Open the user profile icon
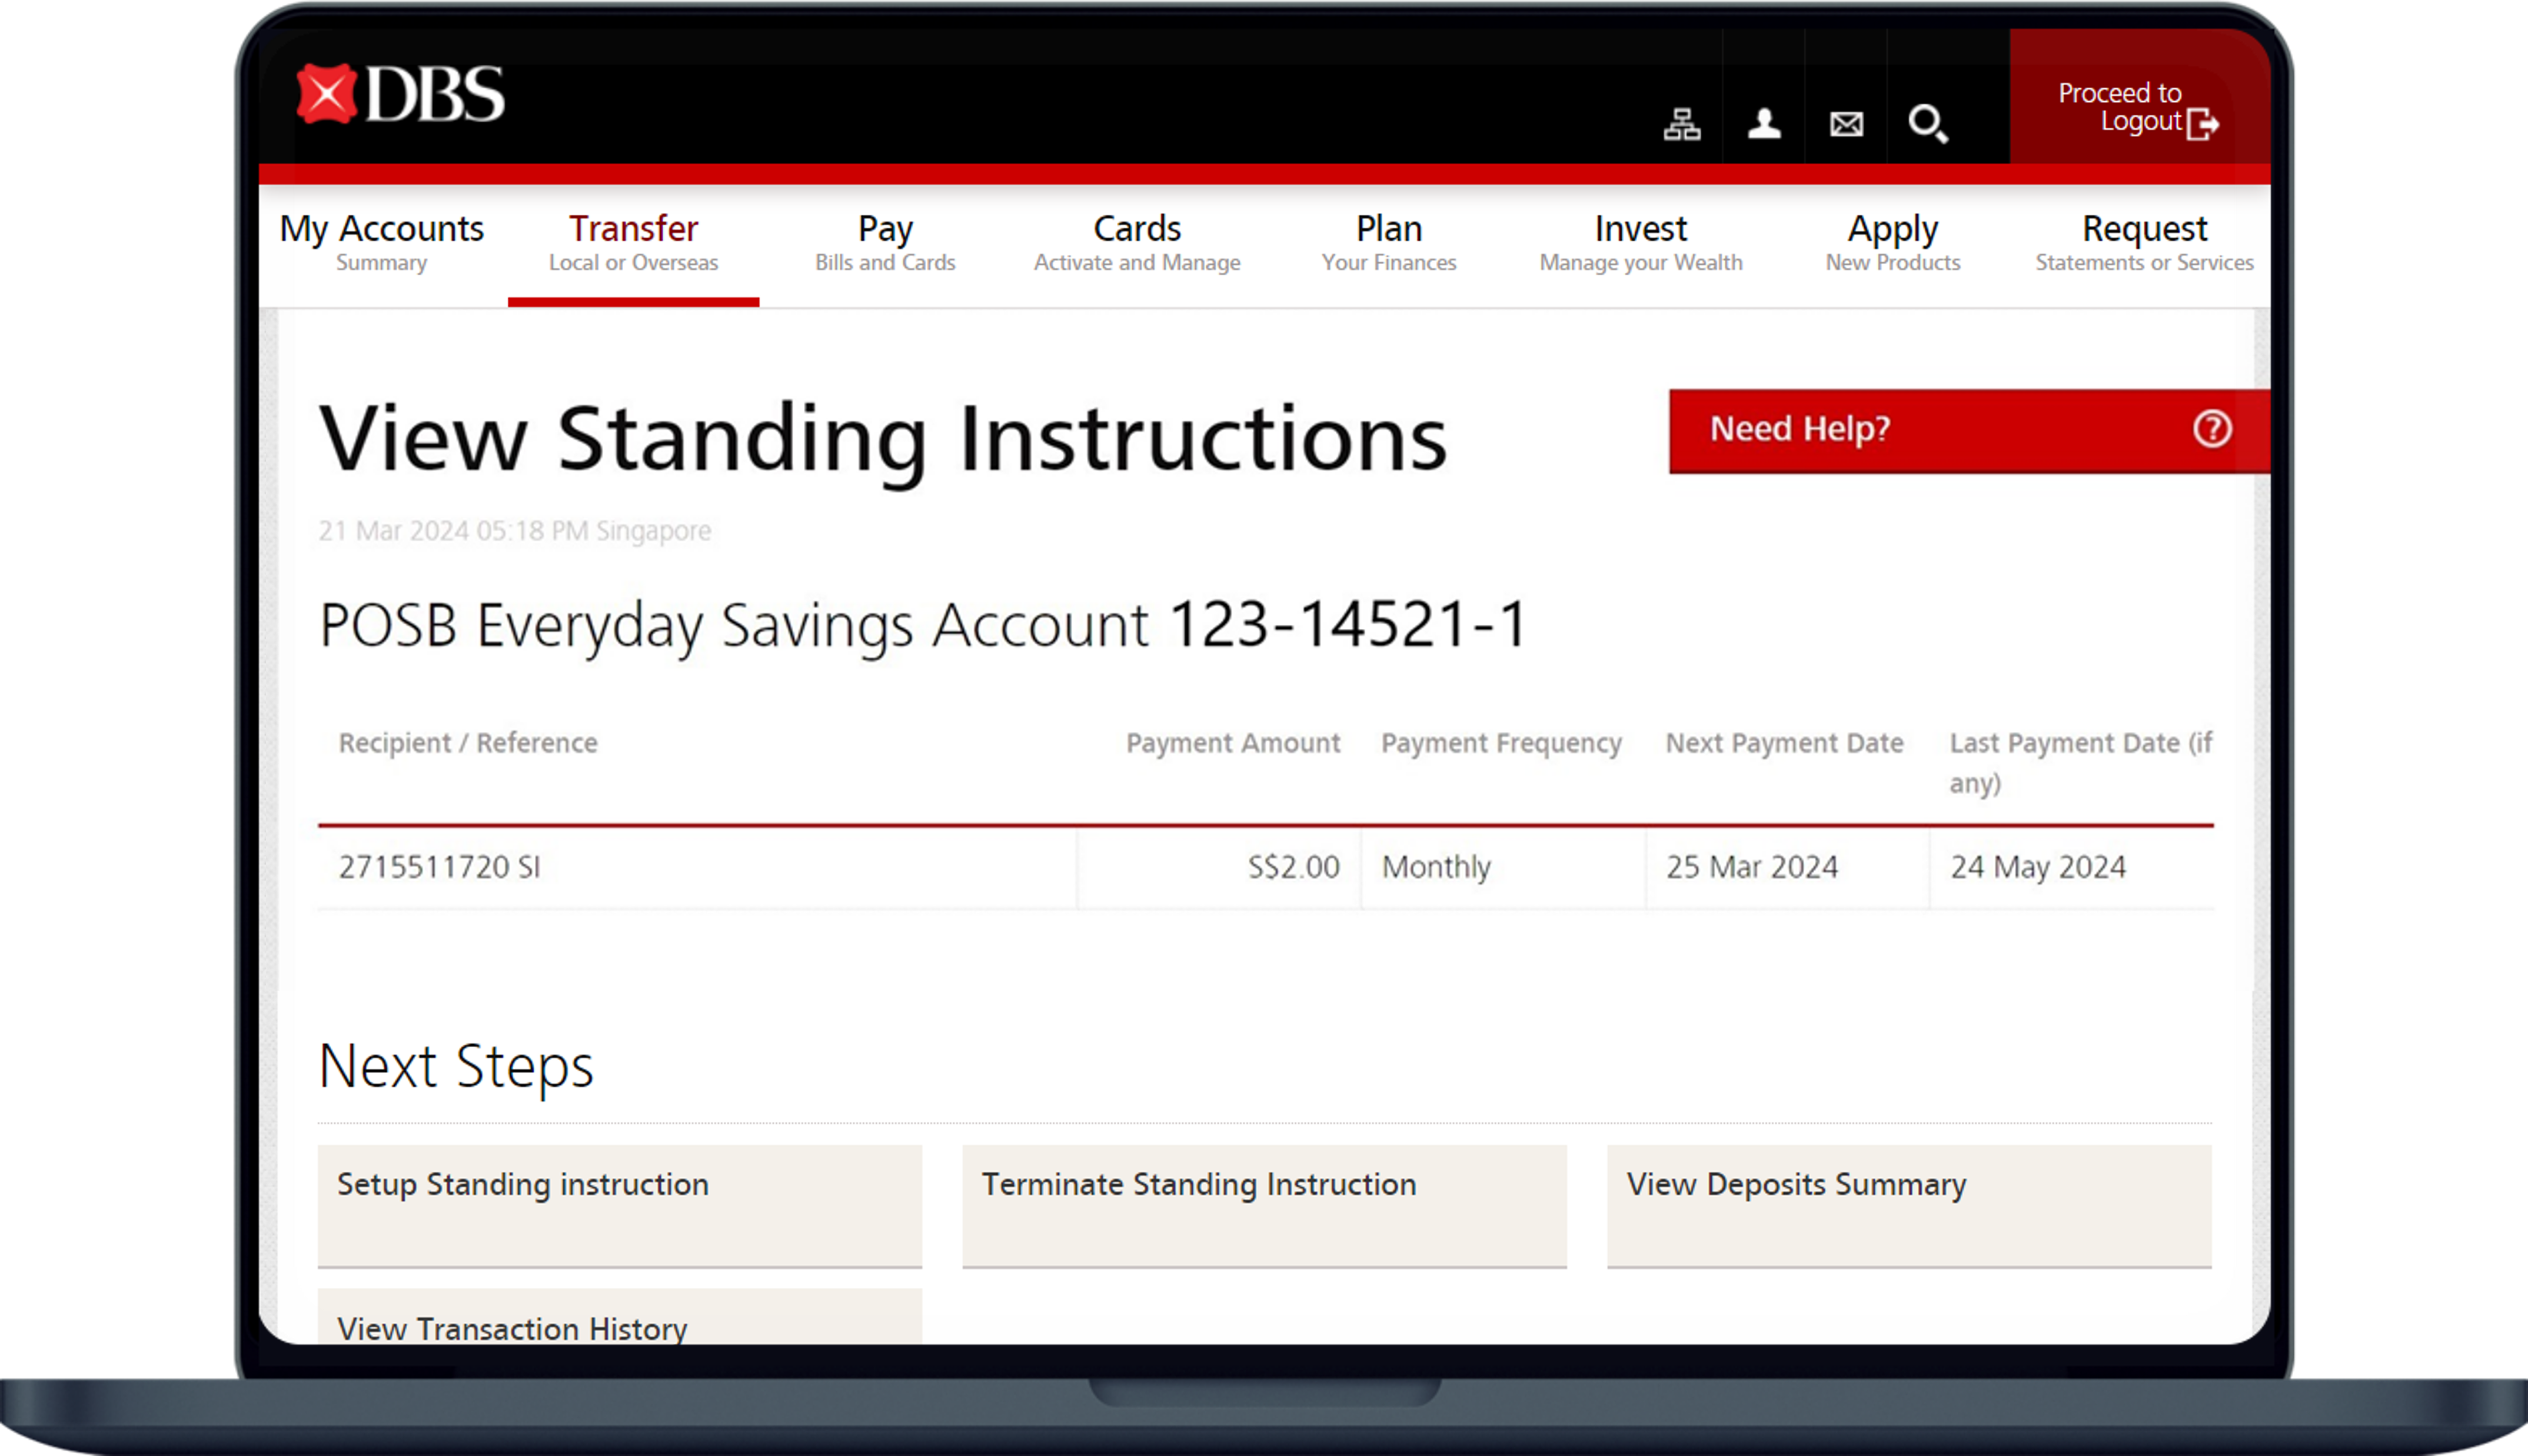The image size is (2528, 1456). pos(1764,125)
